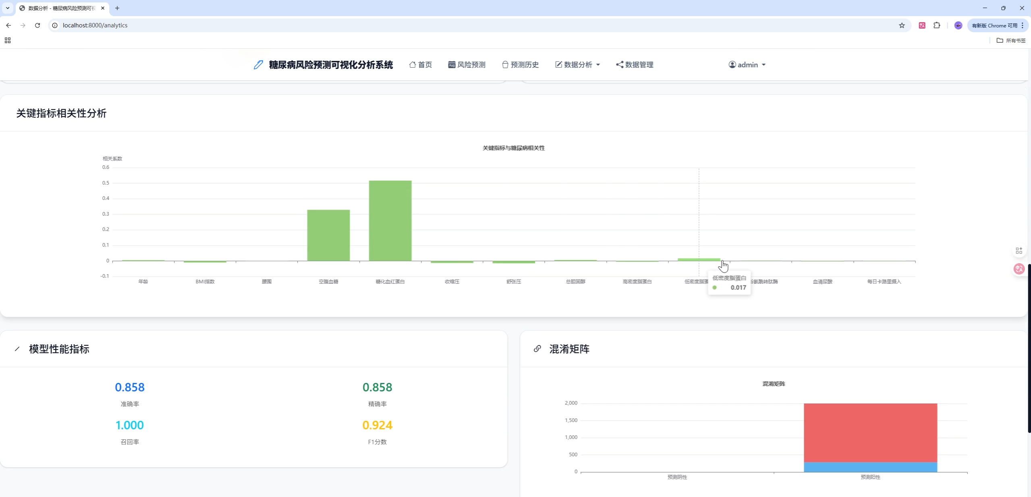Screen dimensions: 1031x497
Task: Open the apps grid shortcut icon
Action: tap(8, 40)
